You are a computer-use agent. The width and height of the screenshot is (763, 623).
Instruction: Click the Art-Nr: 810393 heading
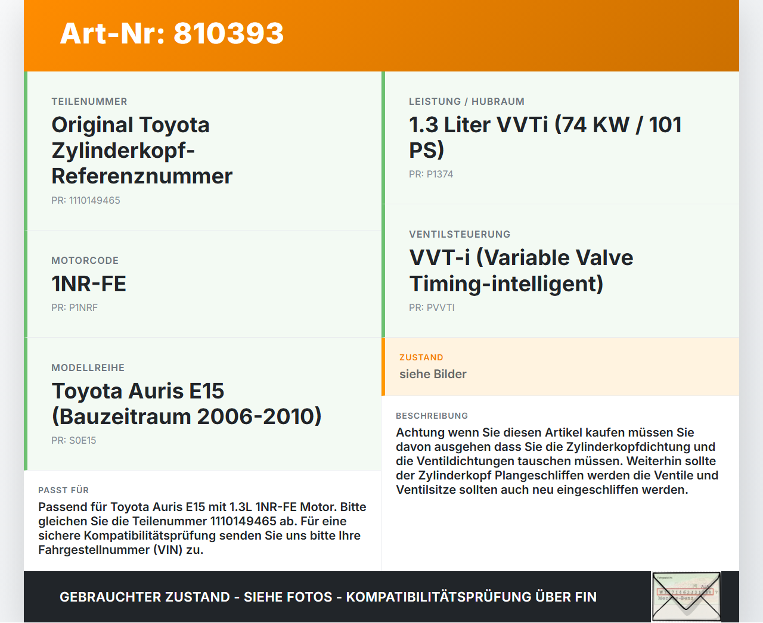pos(172,33)
